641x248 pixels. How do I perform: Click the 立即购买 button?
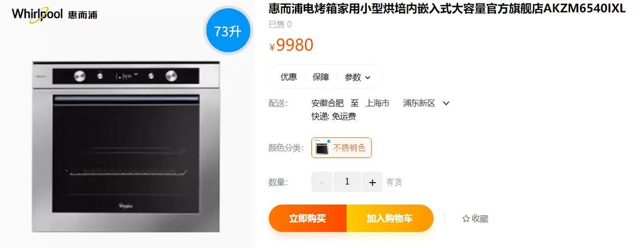(x=307, y=218)
